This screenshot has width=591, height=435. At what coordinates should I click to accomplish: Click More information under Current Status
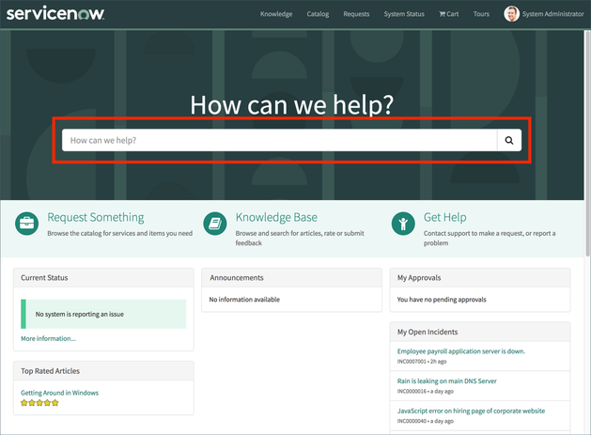coord(48,338)
